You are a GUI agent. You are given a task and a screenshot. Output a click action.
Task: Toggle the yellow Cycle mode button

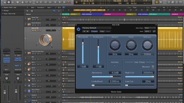(x=156, y=2)
